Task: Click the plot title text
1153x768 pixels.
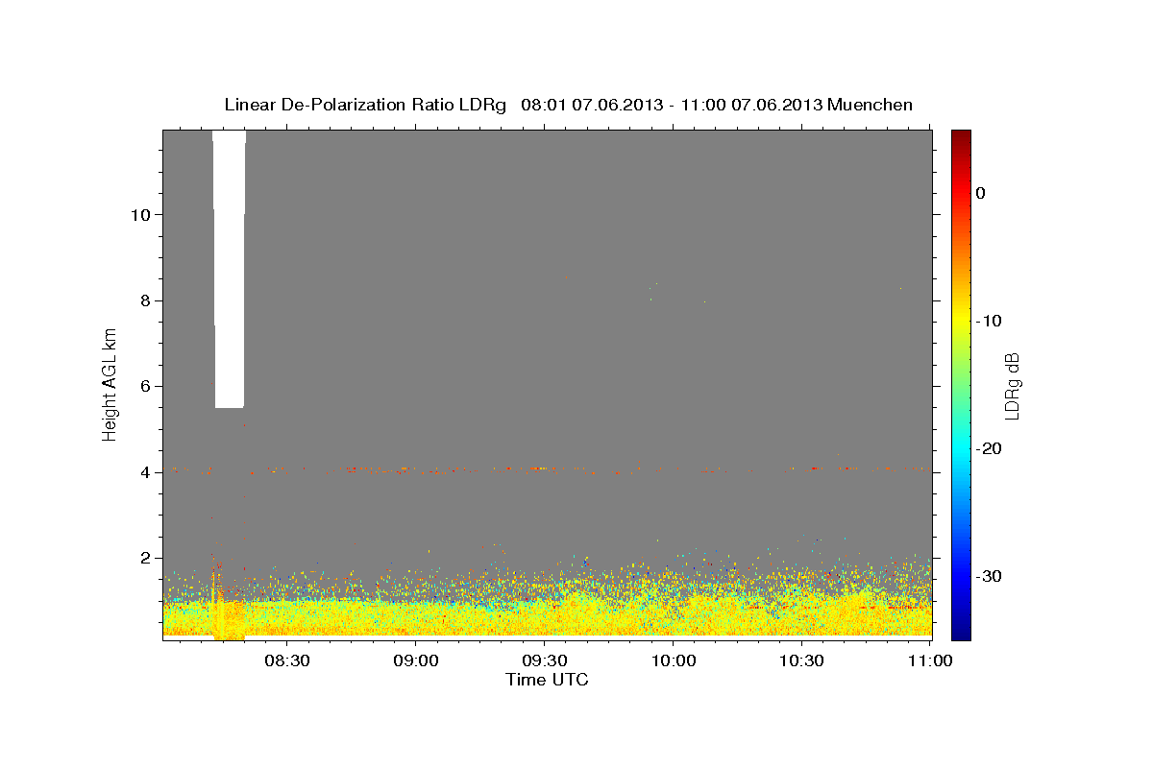Action: pos(568,105)
